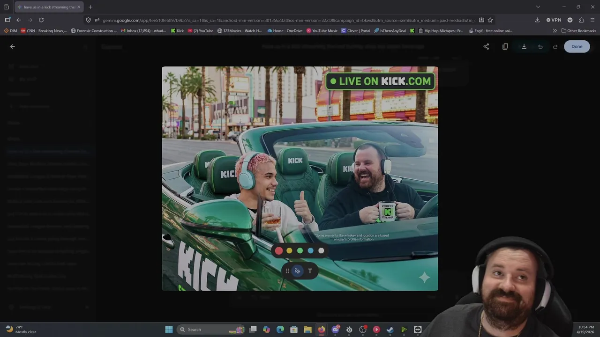Screen dimensions: 600x337
Task: Select the freehand draw tool
Action: point(297,271)
